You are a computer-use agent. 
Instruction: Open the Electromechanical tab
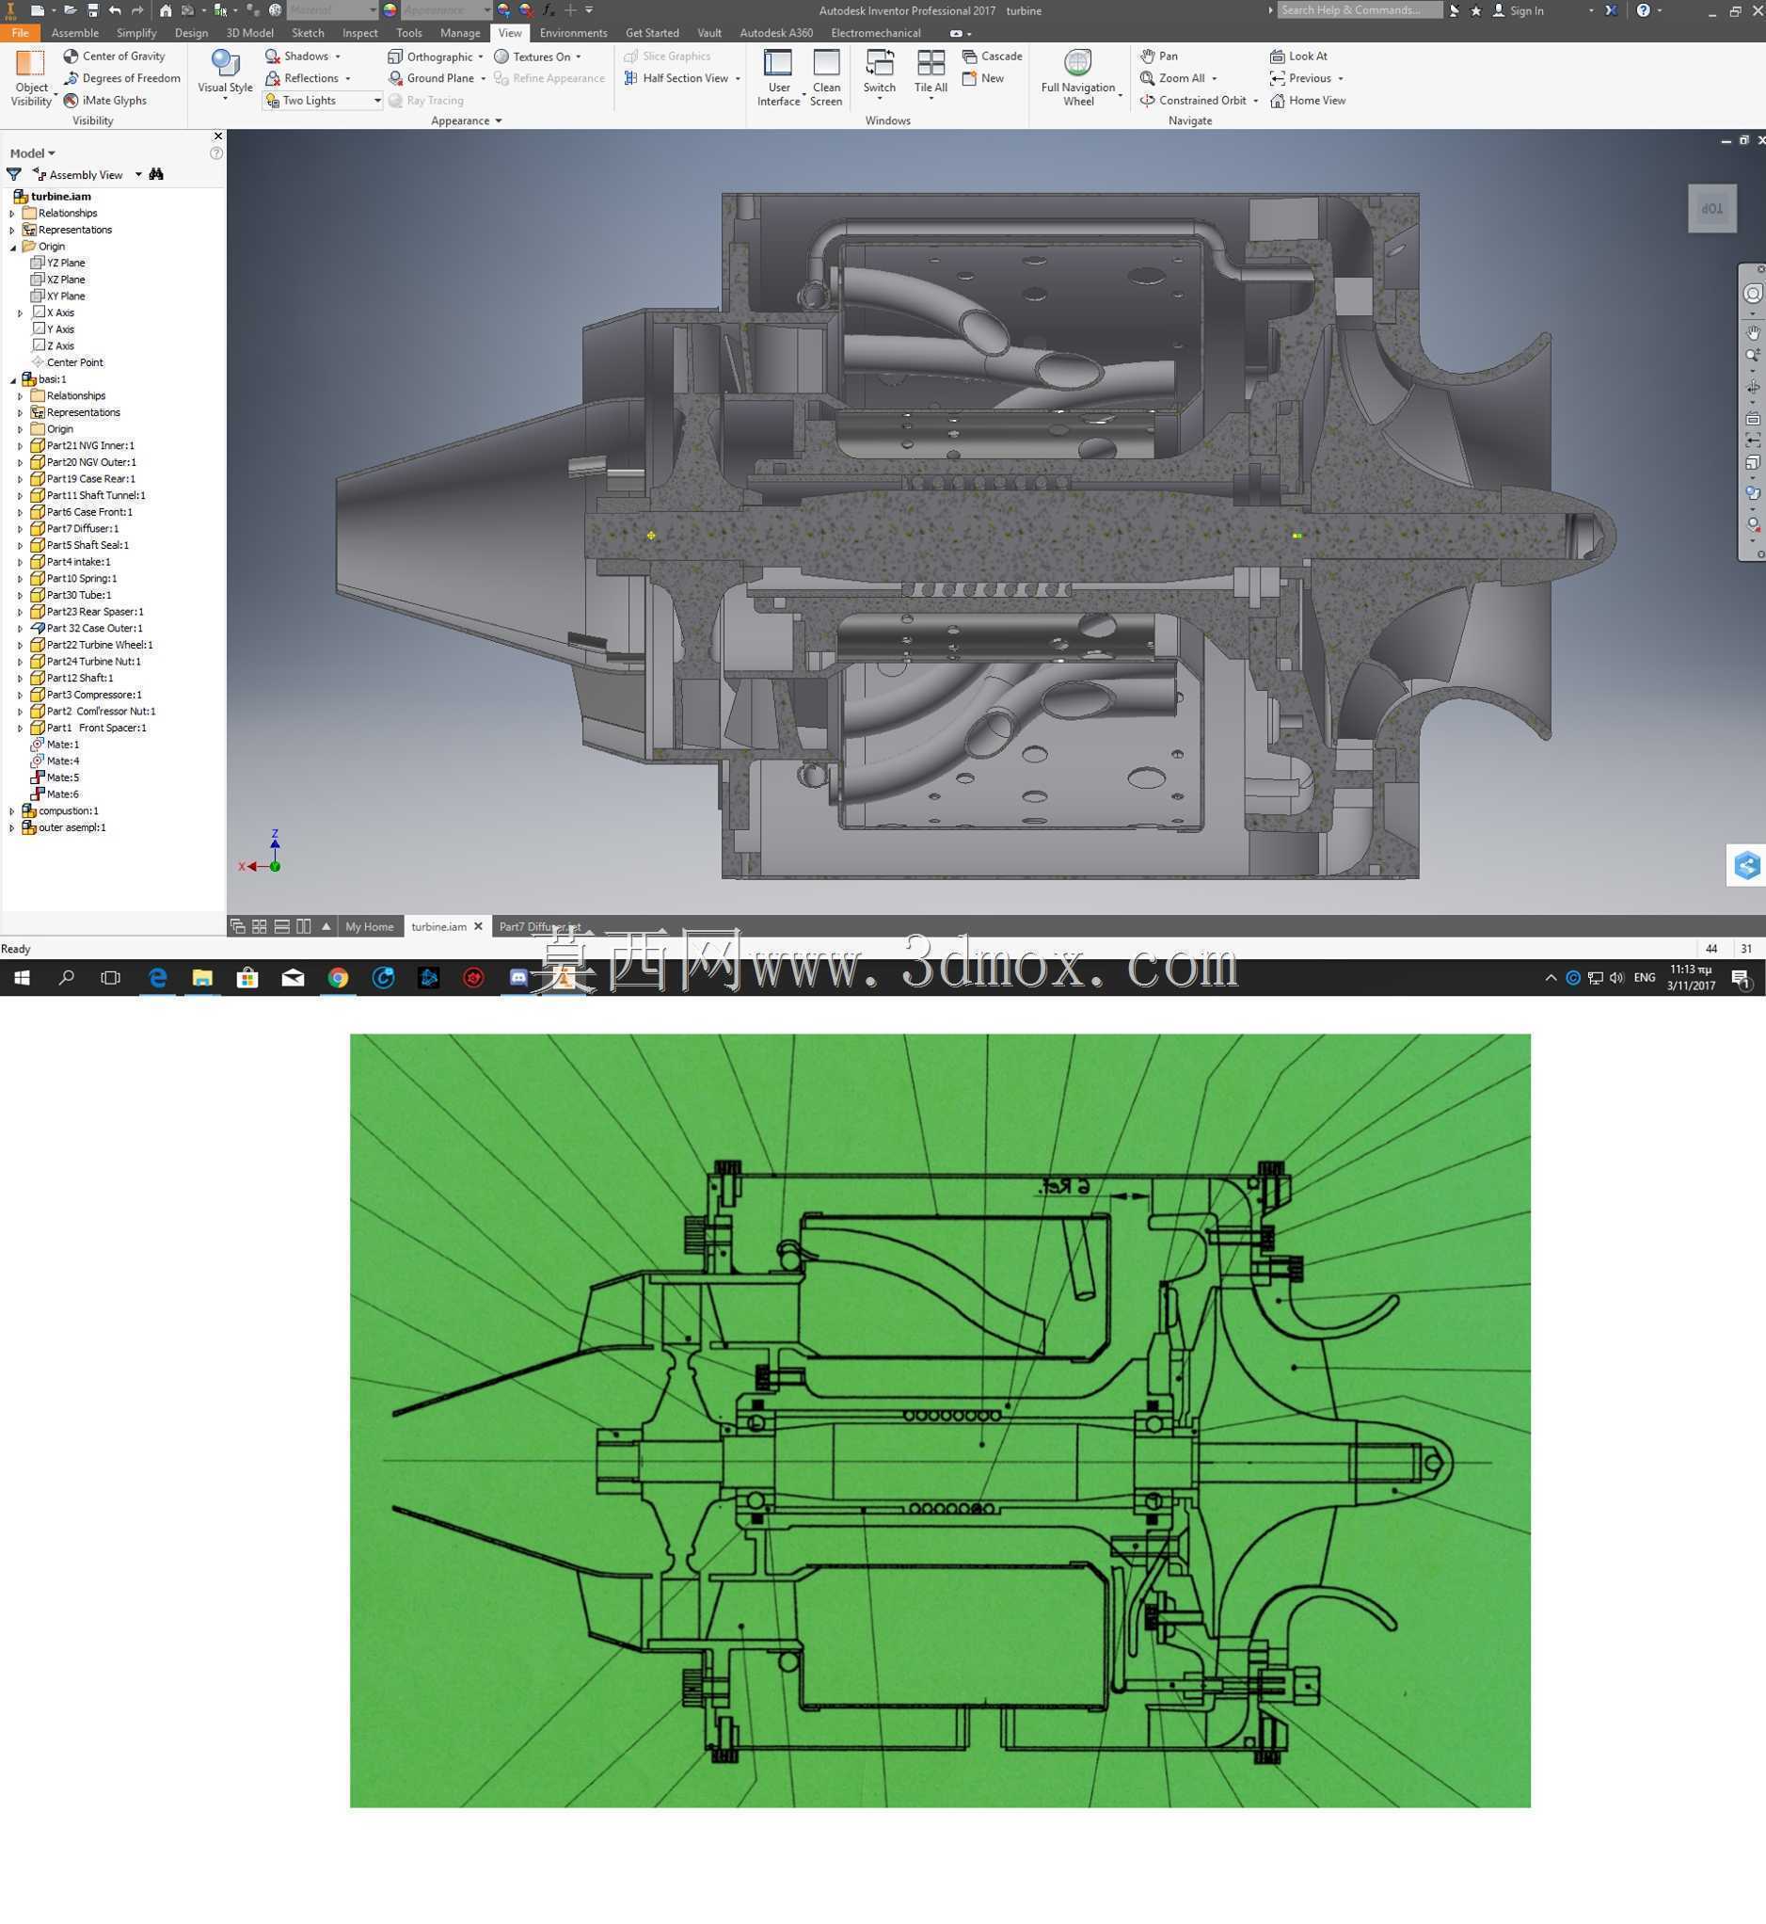(875, 33)
